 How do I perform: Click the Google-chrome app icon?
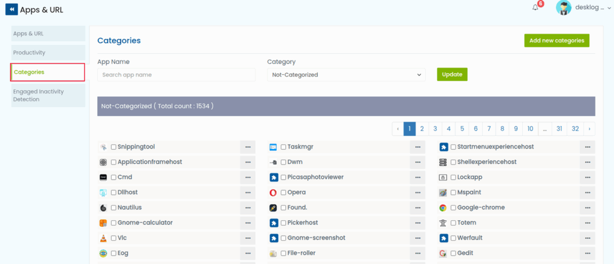click(x=443, y=208)
